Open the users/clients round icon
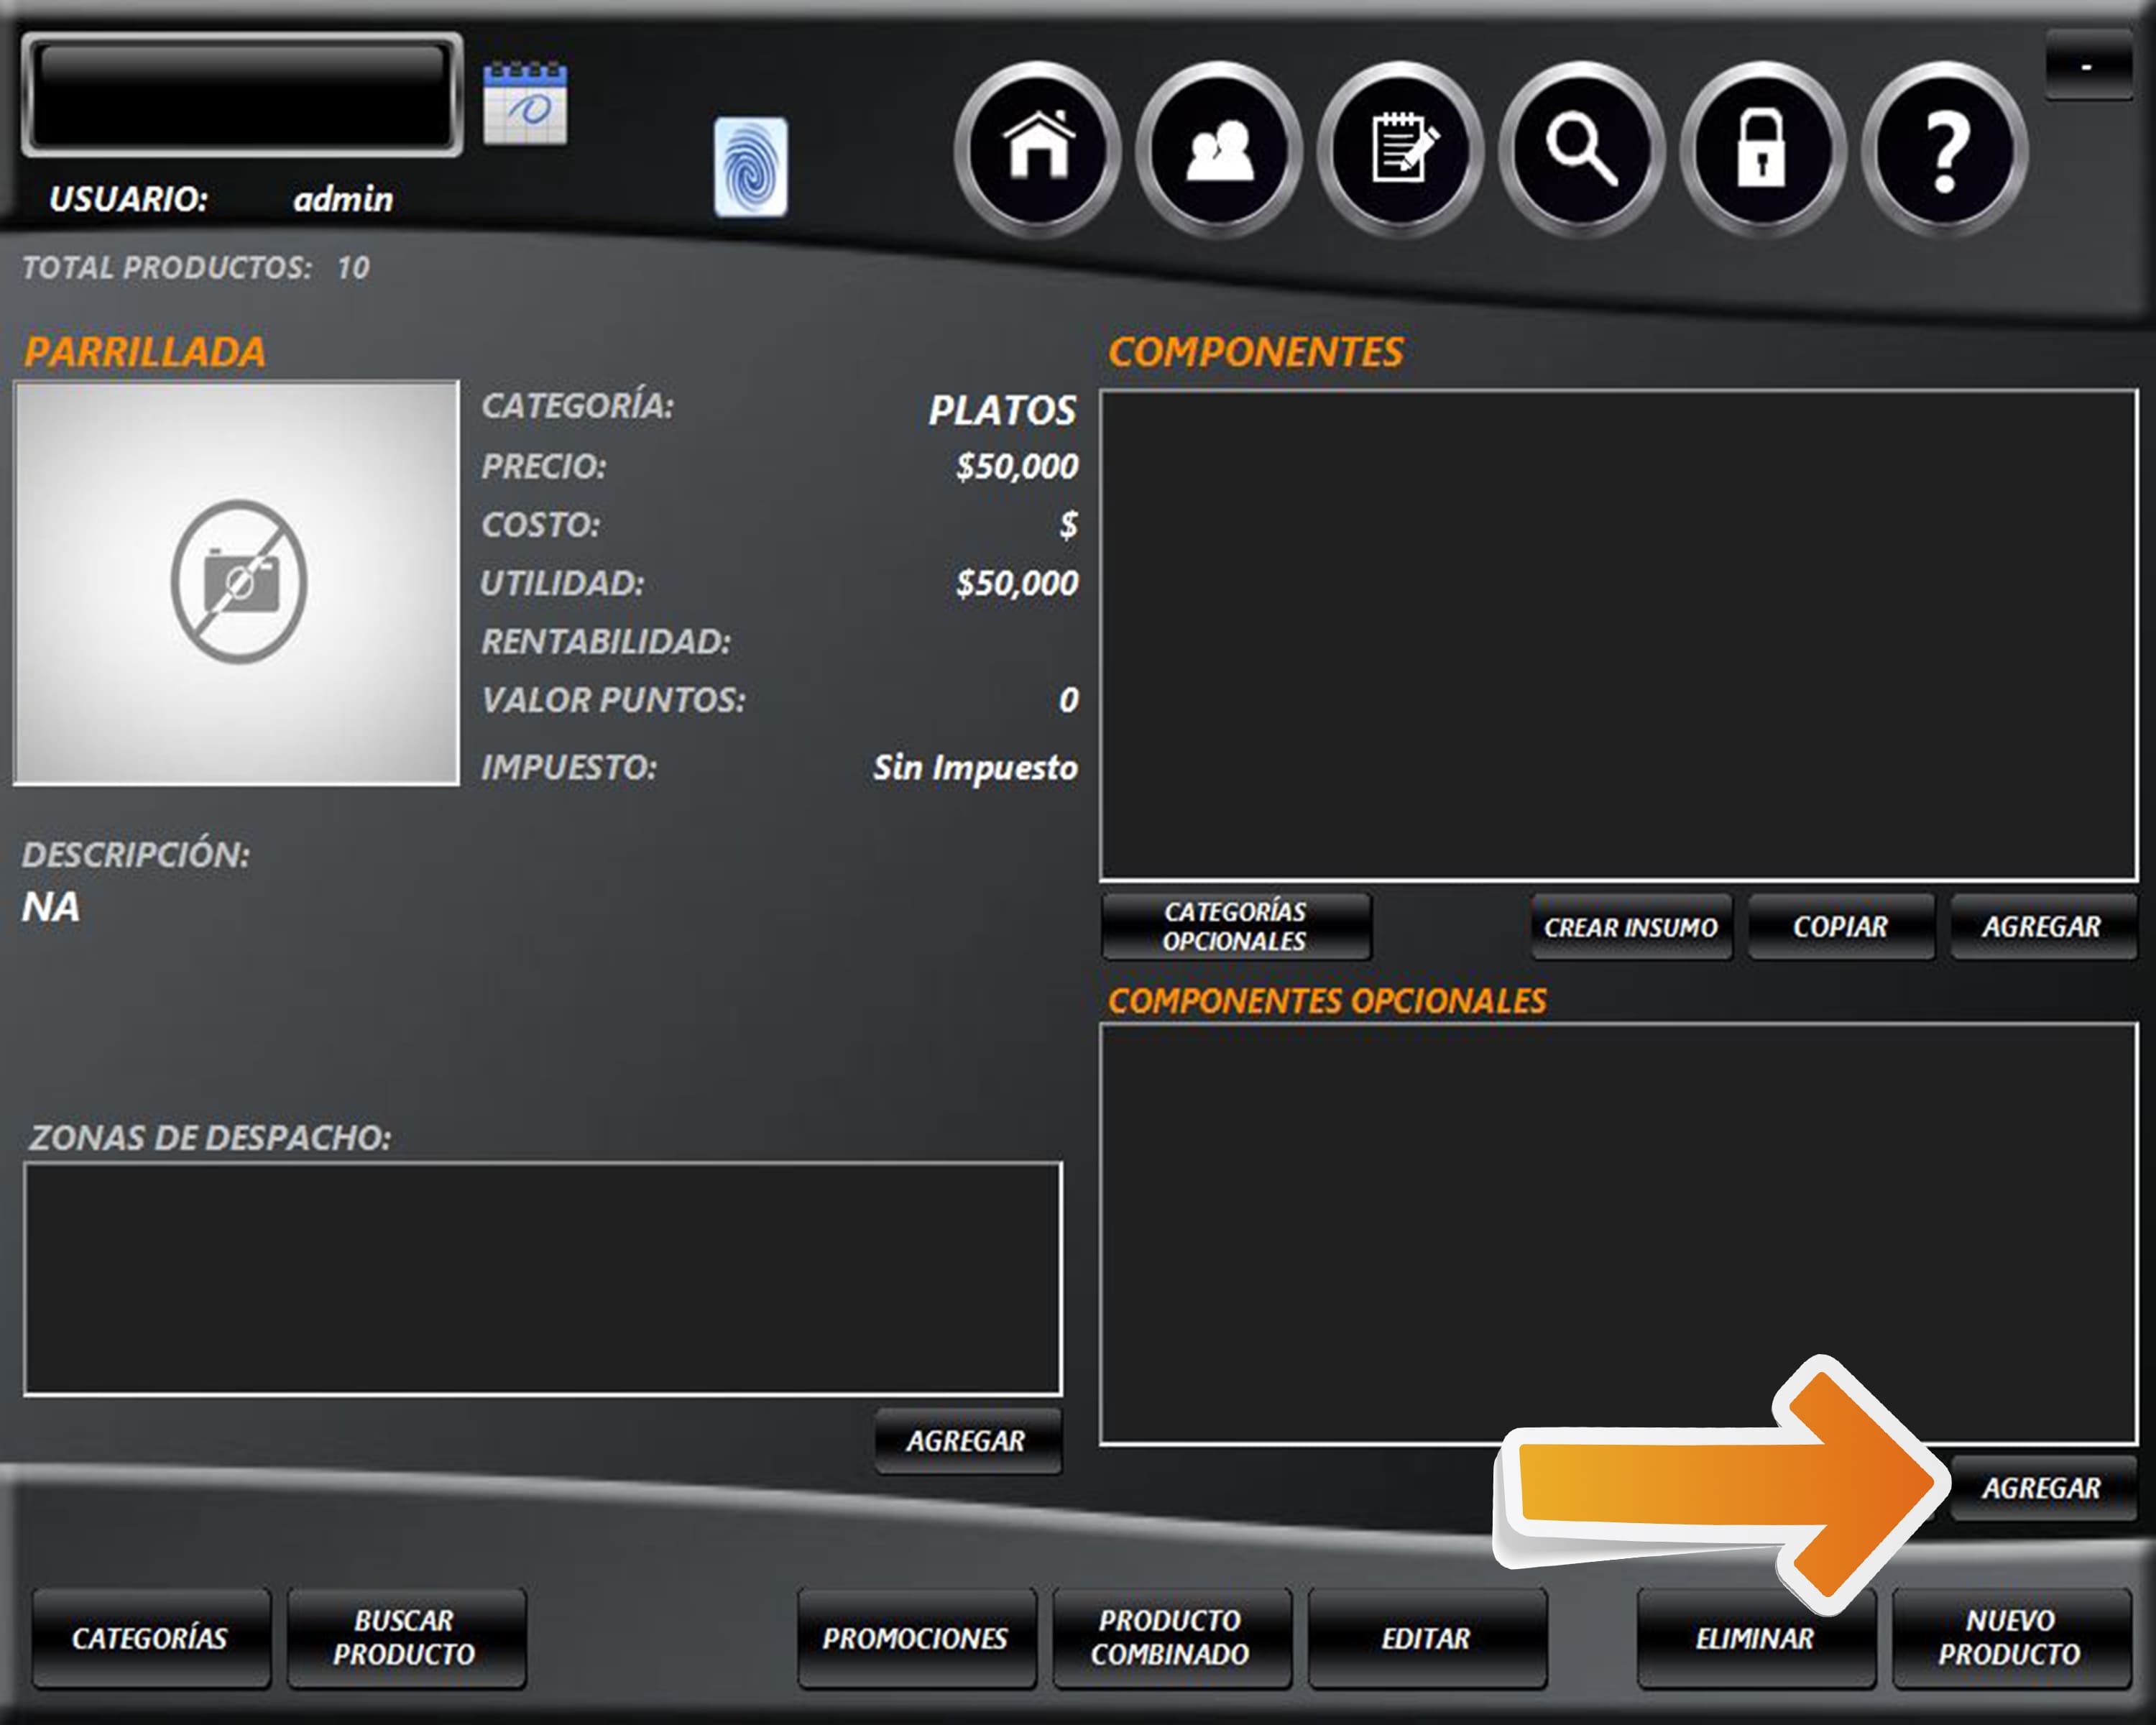The width and height of the screenshot is (2156, 1725). coord(1219,148)
